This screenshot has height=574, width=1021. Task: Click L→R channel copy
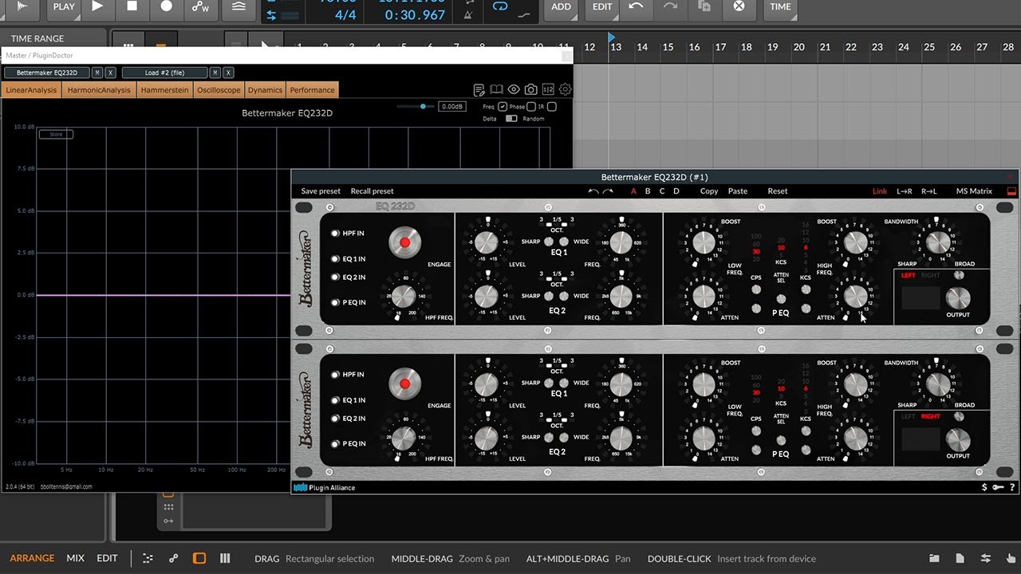click(x=905, y=191)
